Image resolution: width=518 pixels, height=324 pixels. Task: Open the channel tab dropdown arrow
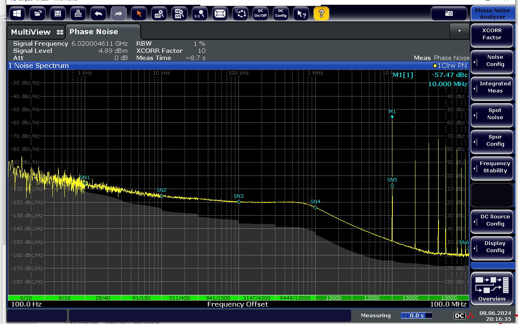(460, 31)
